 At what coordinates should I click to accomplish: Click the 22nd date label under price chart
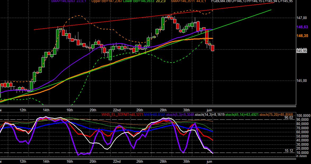[117, 110]
